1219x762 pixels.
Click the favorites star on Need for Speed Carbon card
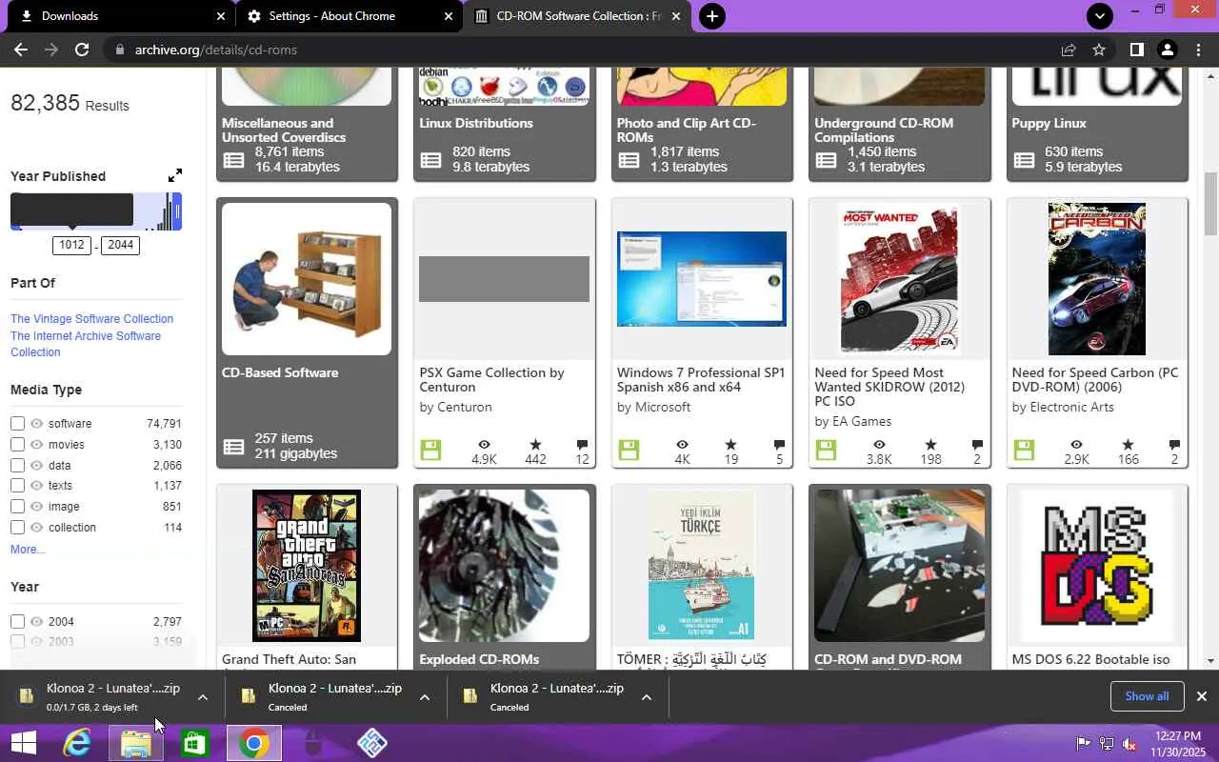pyautogui.click(x=1128, y=445)
